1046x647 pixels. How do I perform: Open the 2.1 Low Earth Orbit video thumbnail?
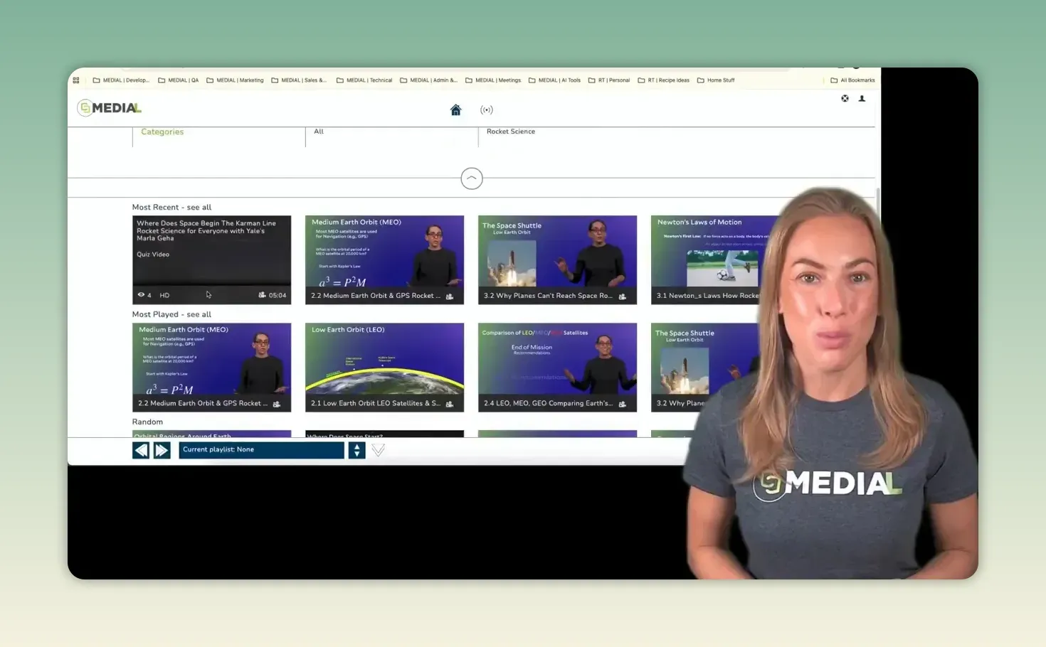384,368
